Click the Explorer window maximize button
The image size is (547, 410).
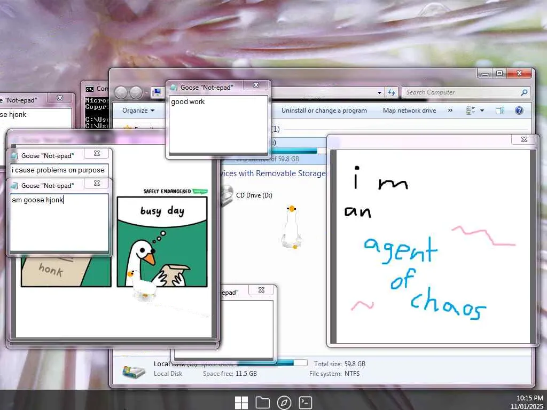click(x=499, y=73)
